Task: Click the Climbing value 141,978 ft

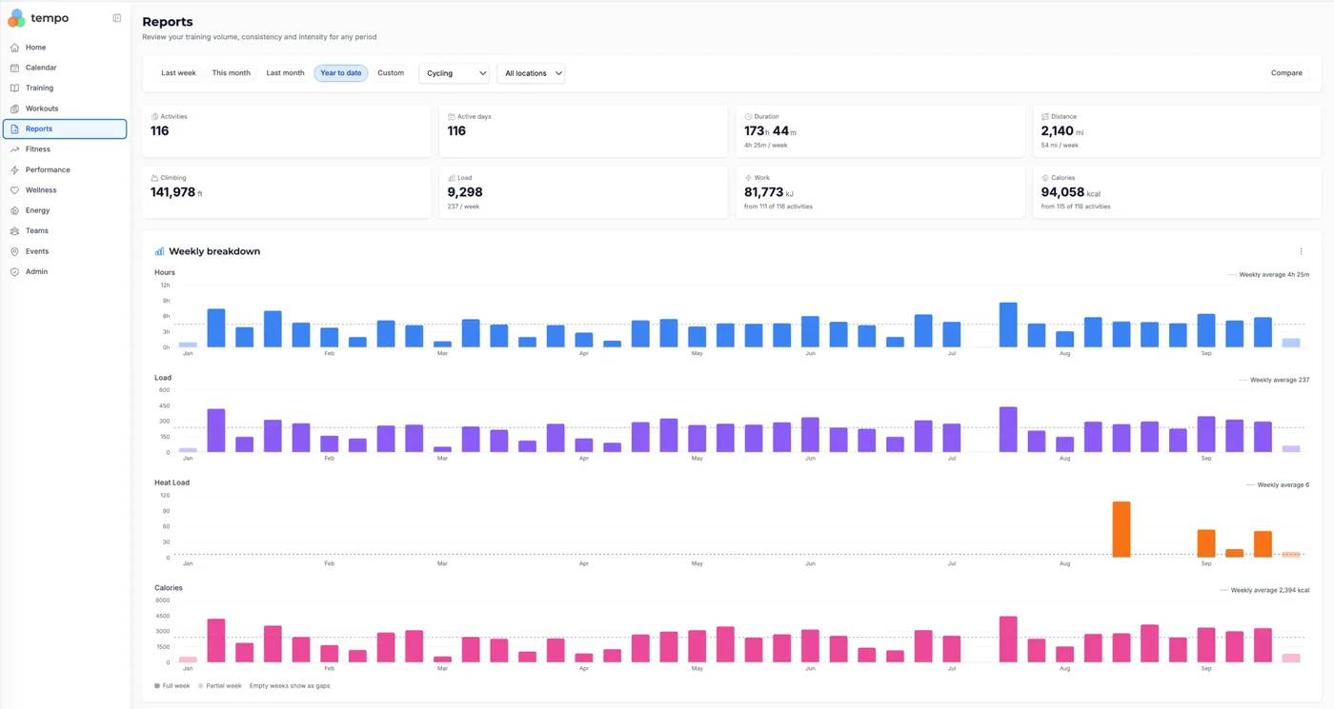Action: pyautogui.click(x=176, y=192)
